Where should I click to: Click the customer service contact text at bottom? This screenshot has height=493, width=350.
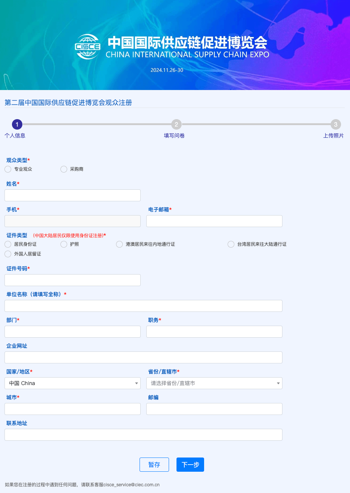point(82,485)
